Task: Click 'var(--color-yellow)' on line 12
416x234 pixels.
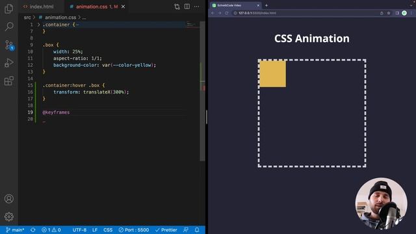Action: click(128, 65)
